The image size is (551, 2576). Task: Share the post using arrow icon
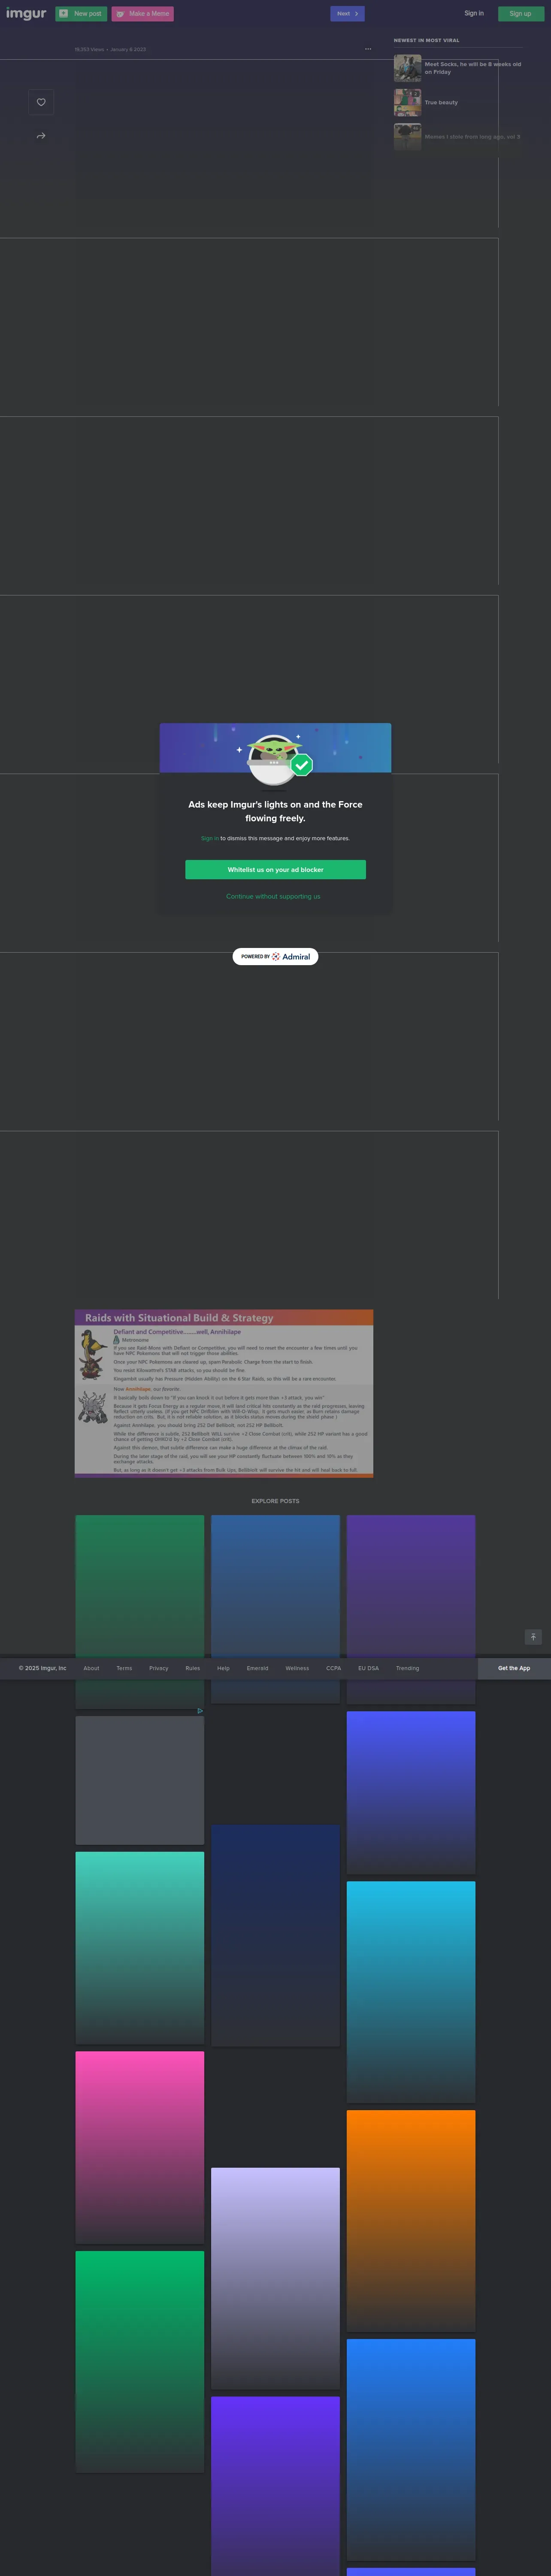coord(41,136)
